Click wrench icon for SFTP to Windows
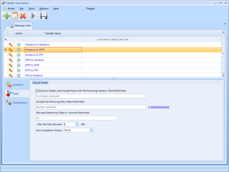229x172 pixels. pyautogui.click(x=11, y=60)
